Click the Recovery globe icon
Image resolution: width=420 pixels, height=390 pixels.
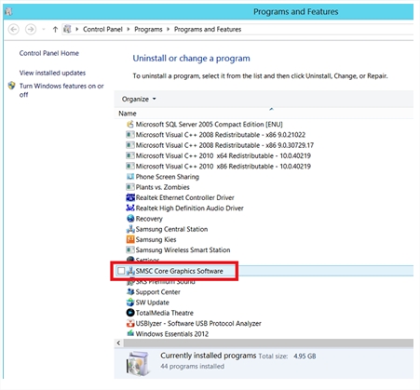pos(130,219)
